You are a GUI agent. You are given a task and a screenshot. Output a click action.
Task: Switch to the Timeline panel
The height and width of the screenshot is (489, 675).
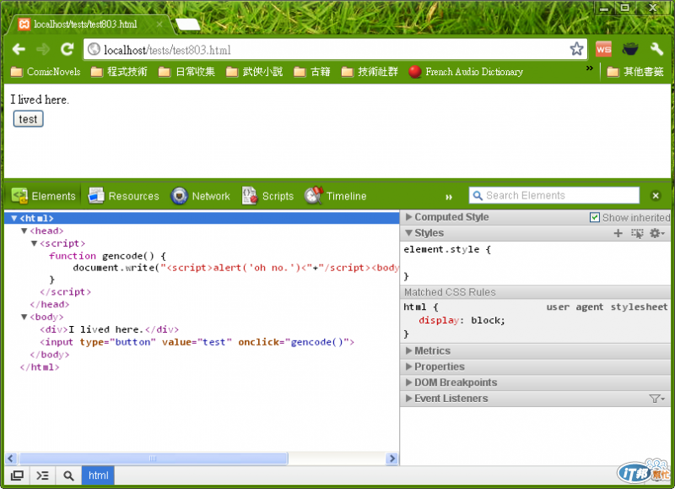click(x=336, y=196)
